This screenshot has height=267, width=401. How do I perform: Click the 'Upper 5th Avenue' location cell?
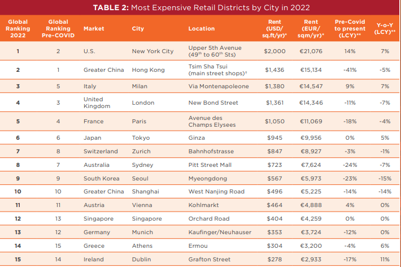point(215,51)
